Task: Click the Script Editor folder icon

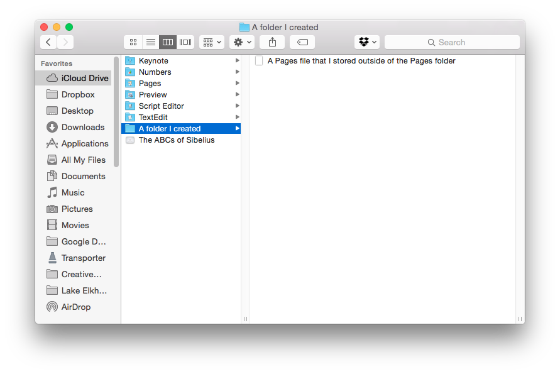Action: (x=130, y=106)
